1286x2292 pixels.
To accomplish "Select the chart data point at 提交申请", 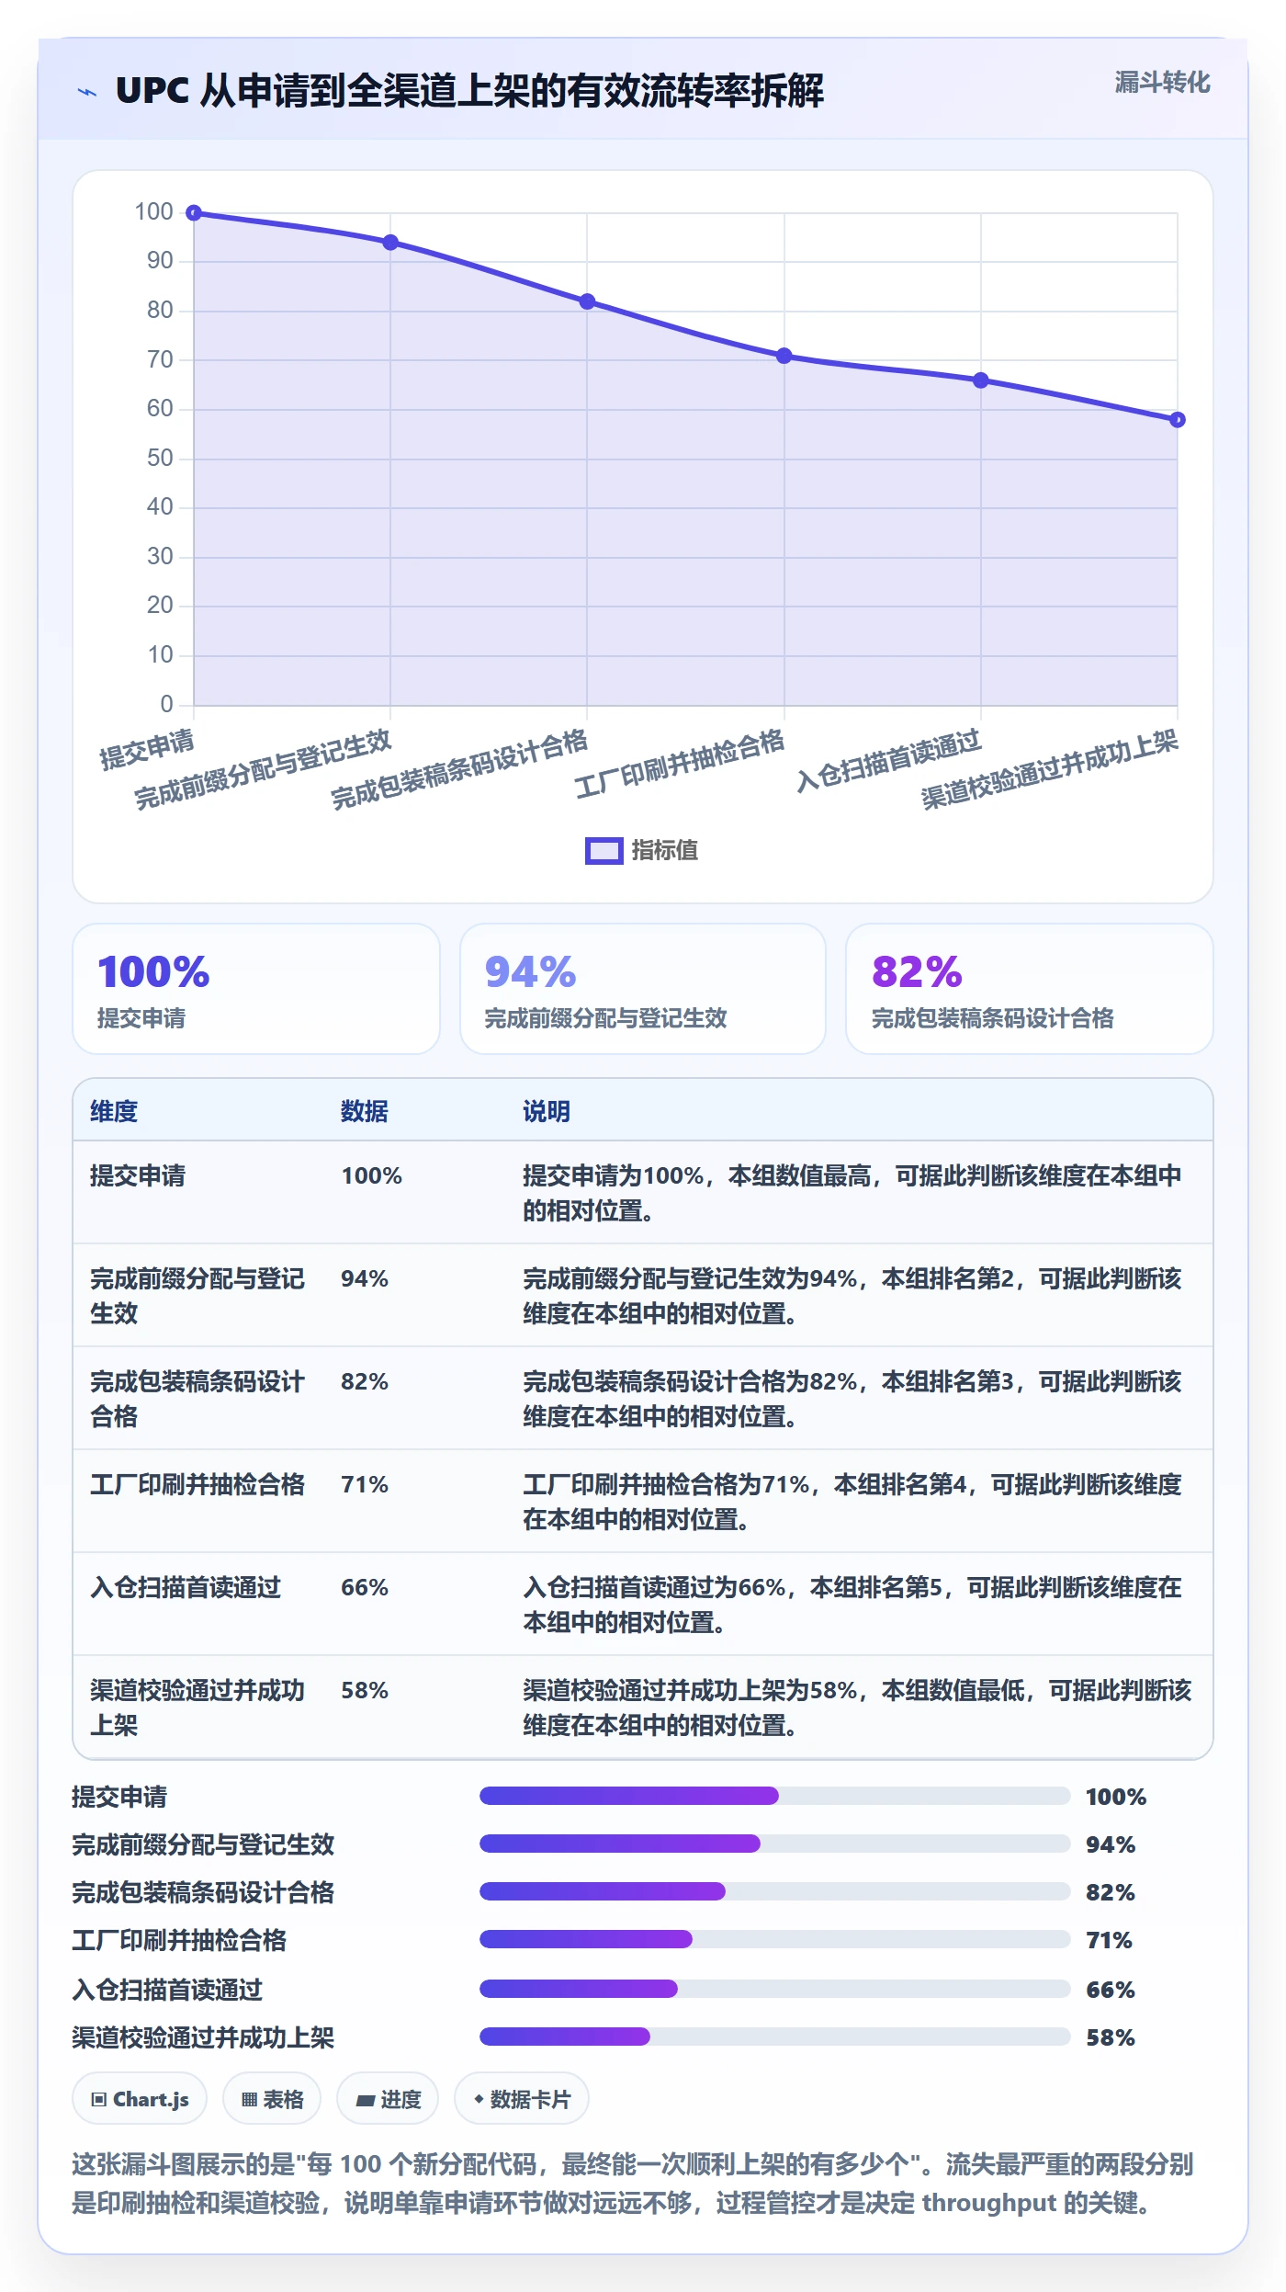I will pos(194,213).
